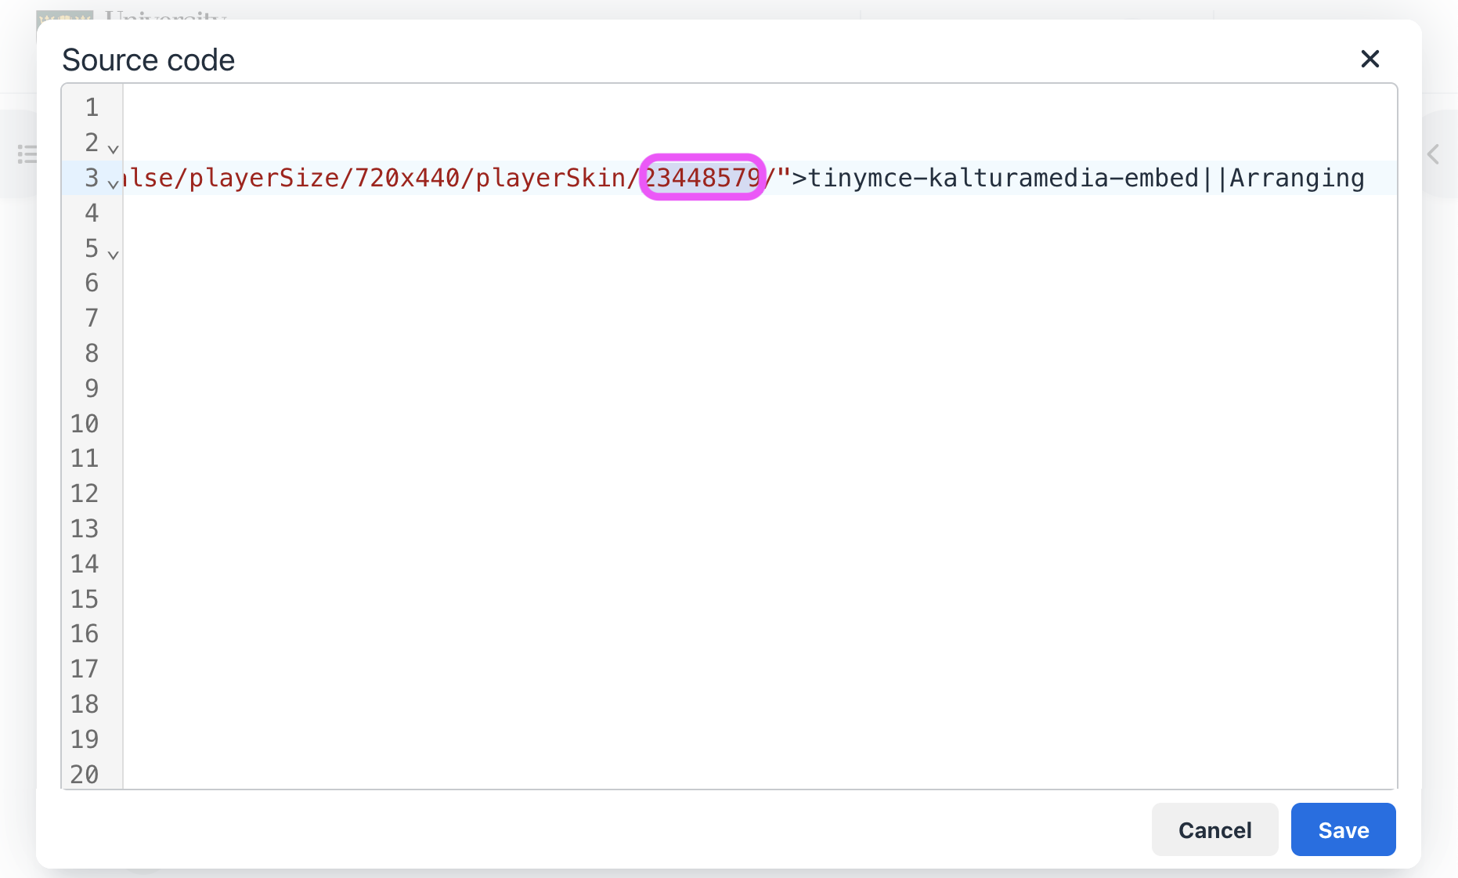Click the 'Source code' dialog title
Screen dimensions: 1458x878
(x=148, y=60)
